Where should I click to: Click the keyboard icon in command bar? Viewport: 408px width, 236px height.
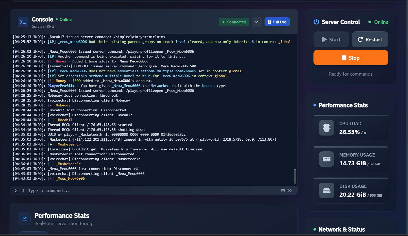pos(283,190)
